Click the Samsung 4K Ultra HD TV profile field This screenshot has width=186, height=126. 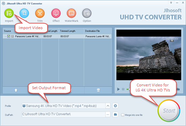coord(64,106)
